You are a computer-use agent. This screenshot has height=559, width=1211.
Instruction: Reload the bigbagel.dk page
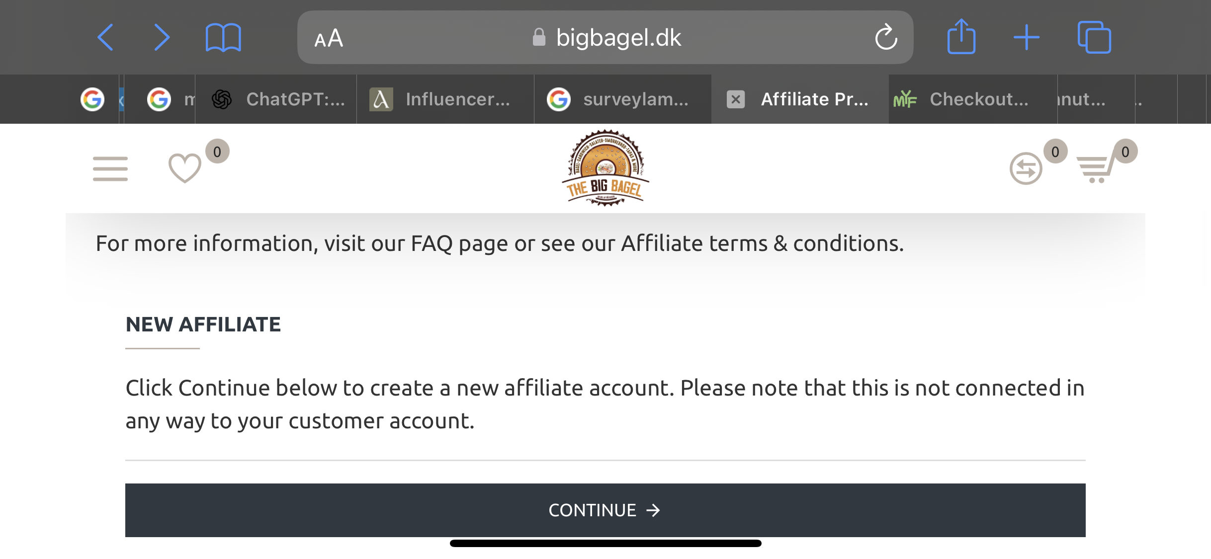click(886, 37)
